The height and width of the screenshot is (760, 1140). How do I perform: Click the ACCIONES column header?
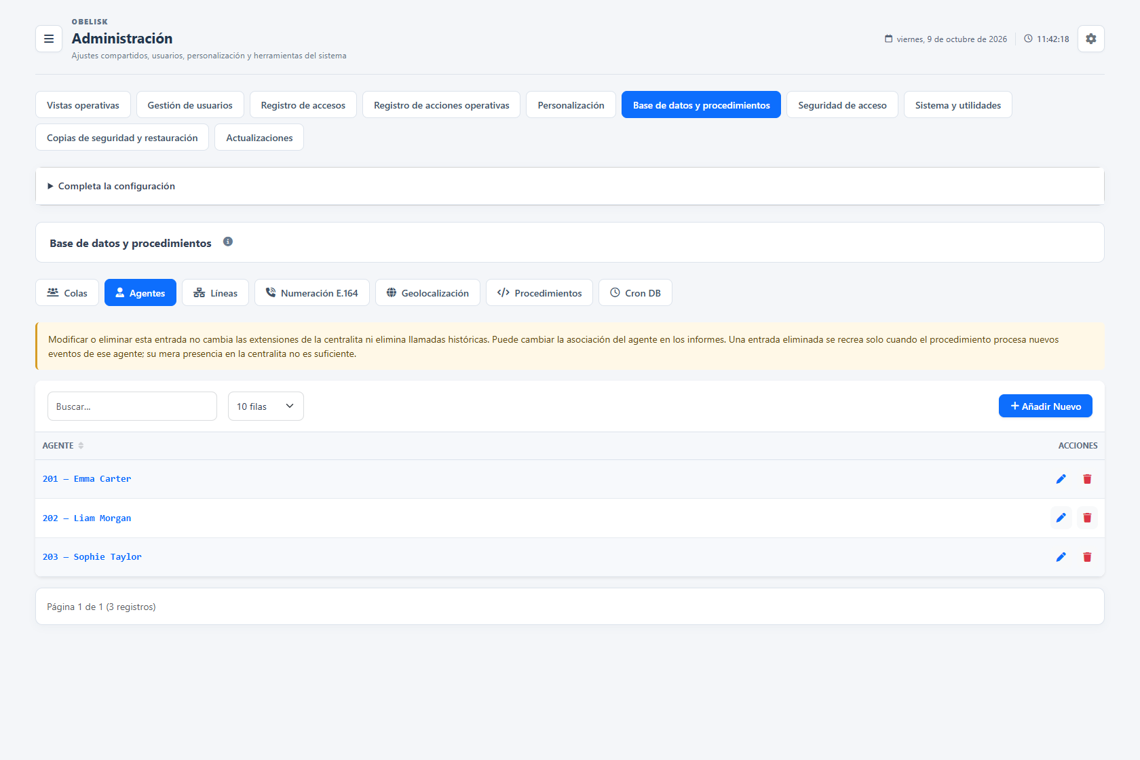click(x=1078, y=446)
